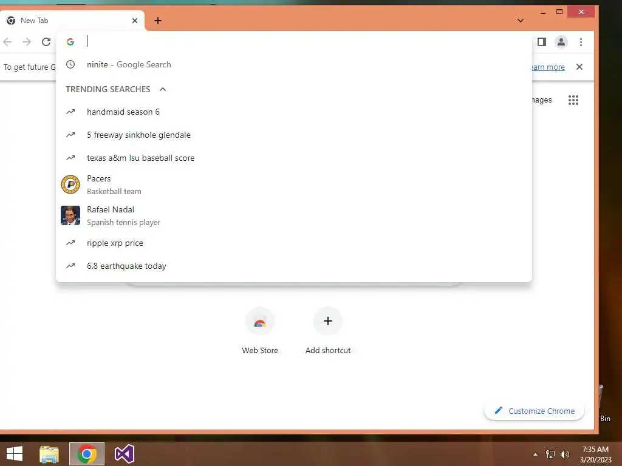Viewport: 622px width, 466px height.
Task: Show hidden system tray icons
Action: [x=535, y=454]
